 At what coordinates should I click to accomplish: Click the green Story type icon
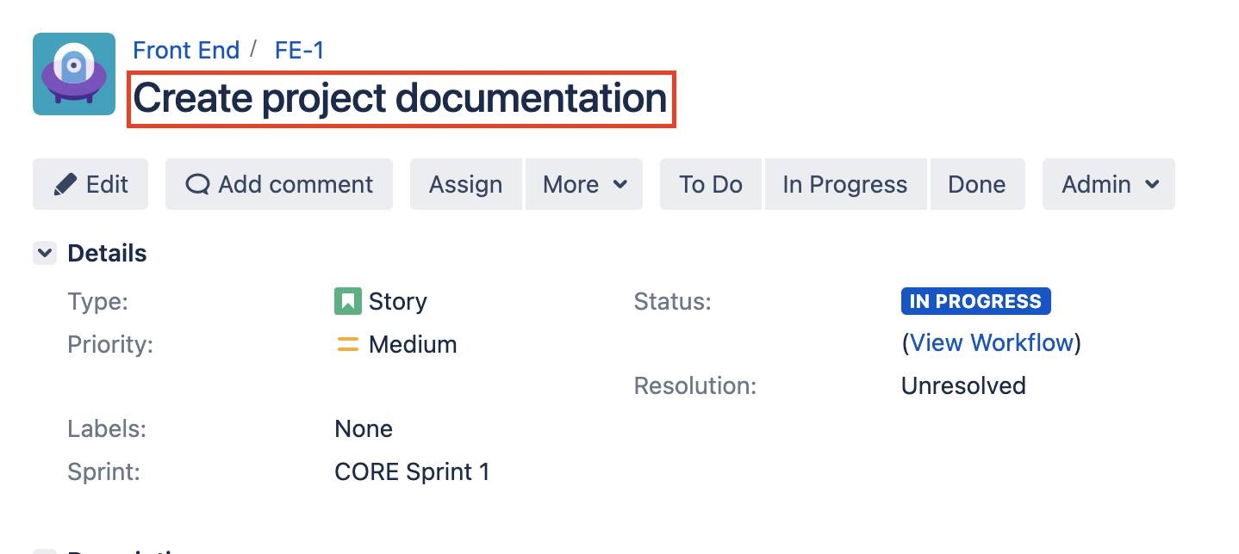[347, 302]
